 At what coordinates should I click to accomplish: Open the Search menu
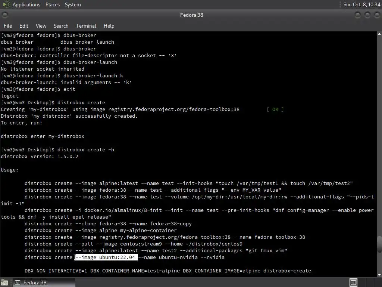61,26
